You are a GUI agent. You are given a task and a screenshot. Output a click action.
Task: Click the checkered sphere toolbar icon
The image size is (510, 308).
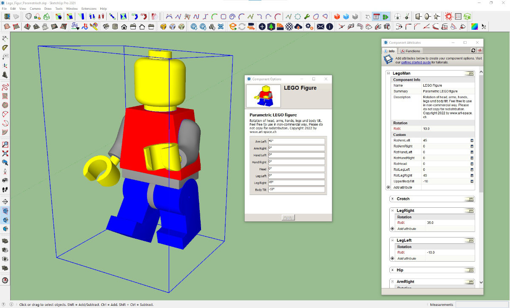point(289,27)
